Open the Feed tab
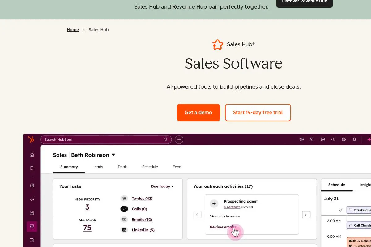Image resolution: width=371 pixels, height=247 pixels. [x=177, y=167]
